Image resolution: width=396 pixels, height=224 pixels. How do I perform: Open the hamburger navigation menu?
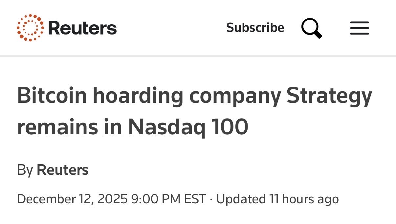click(359, 28)
